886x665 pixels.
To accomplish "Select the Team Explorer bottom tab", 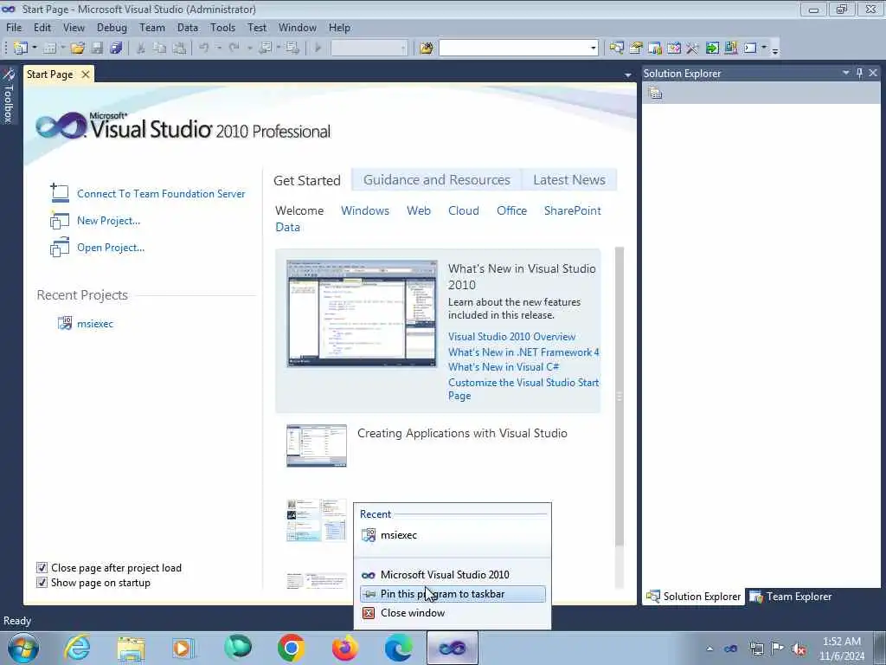I will 791,596.
